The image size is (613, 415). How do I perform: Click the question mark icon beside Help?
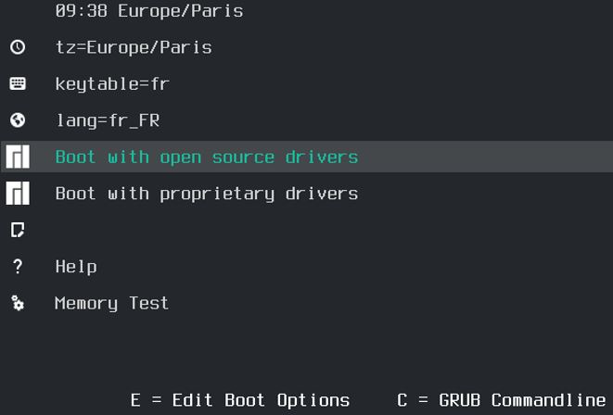pos(18,267)
